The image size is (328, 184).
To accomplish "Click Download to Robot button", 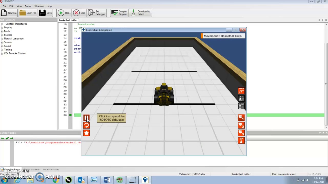I will [x=140, y=13].
